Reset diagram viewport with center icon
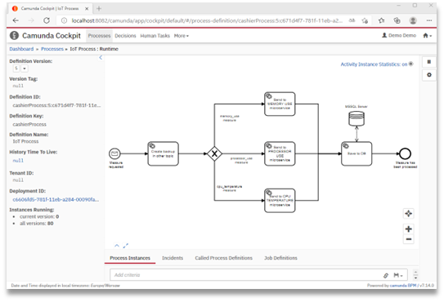The image size is (444, 302). (408, 214)
